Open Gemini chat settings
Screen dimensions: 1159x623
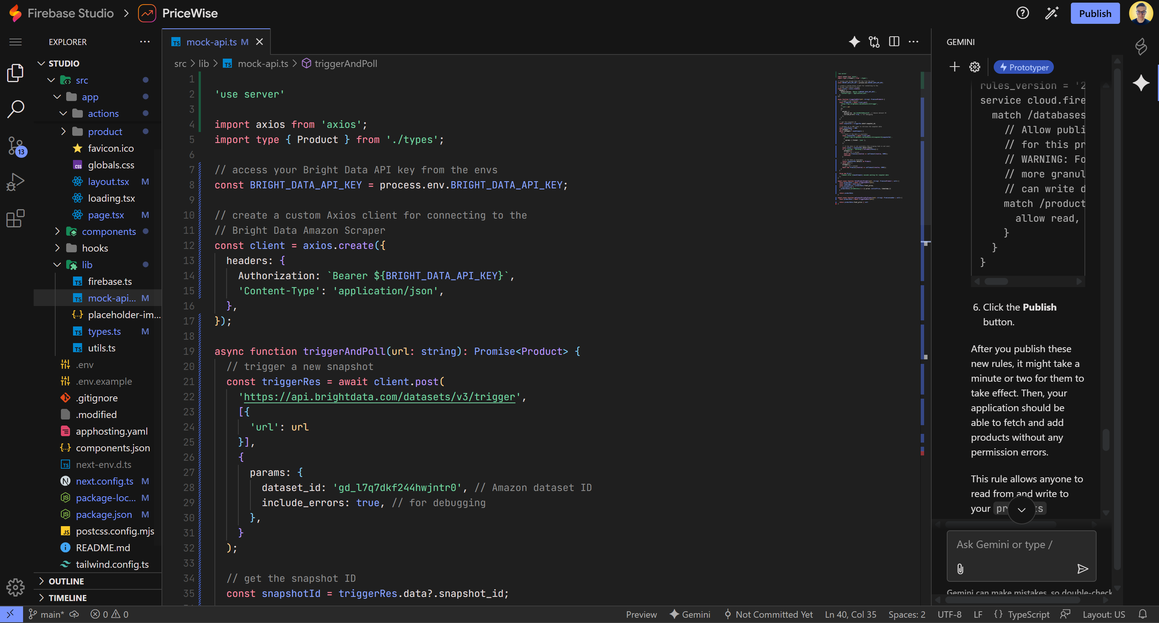974,67
